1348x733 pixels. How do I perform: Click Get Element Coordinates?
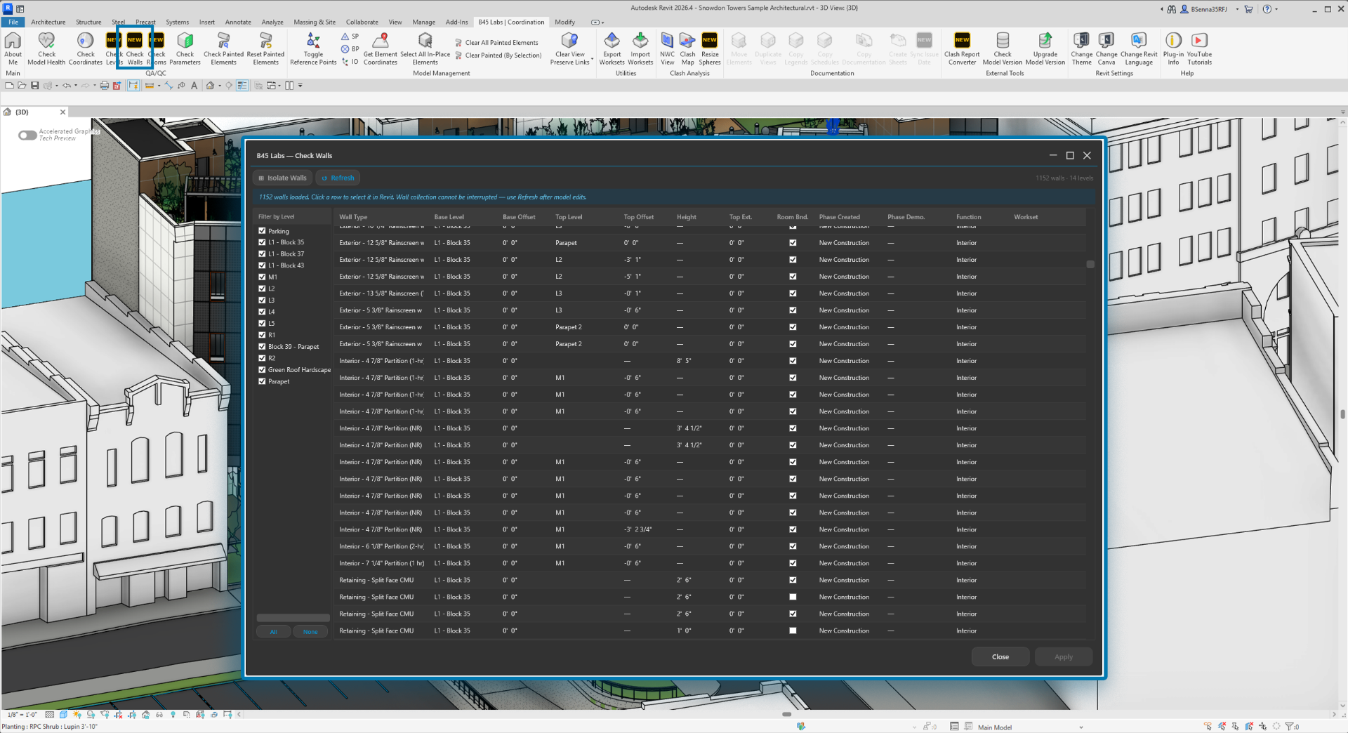381,48
